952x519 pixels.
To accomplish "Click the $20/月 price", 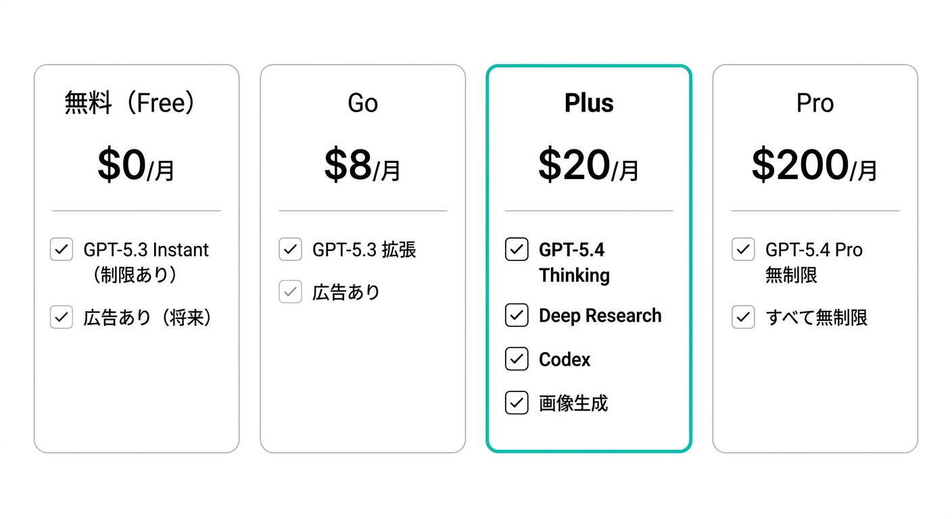I will (x=589, y=166).
